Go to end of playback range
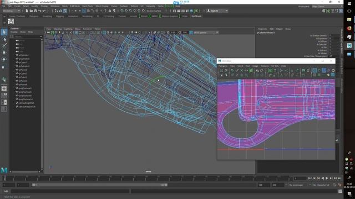The height and width of the screenshot is (199, 355). coord(339,178)
